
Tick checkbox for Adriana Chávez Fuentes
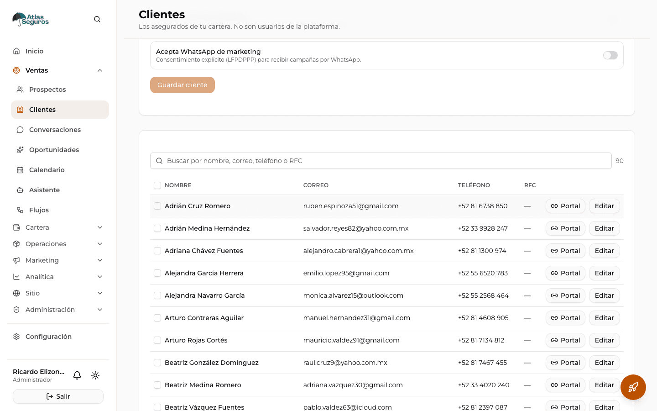pyautogui.click(x=157, y=251)
